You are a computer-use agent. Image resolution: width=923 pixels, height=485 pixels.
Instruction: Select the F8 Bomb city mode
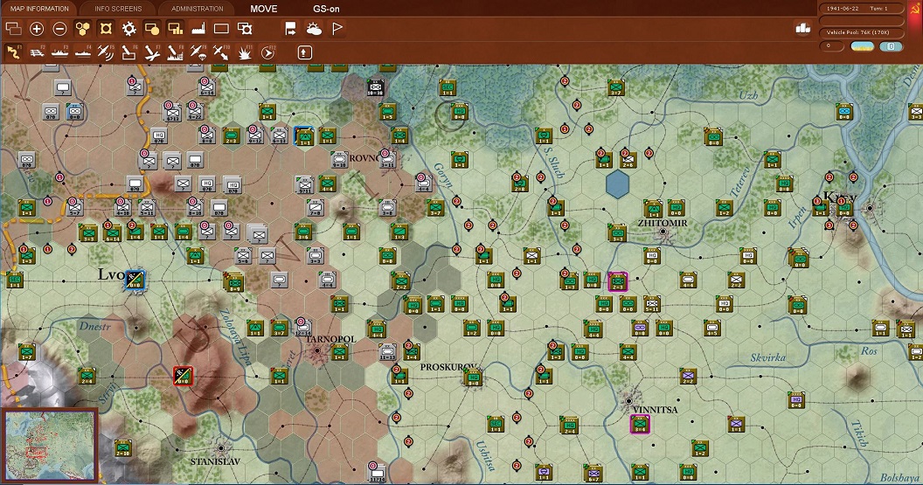click(175, 52)
